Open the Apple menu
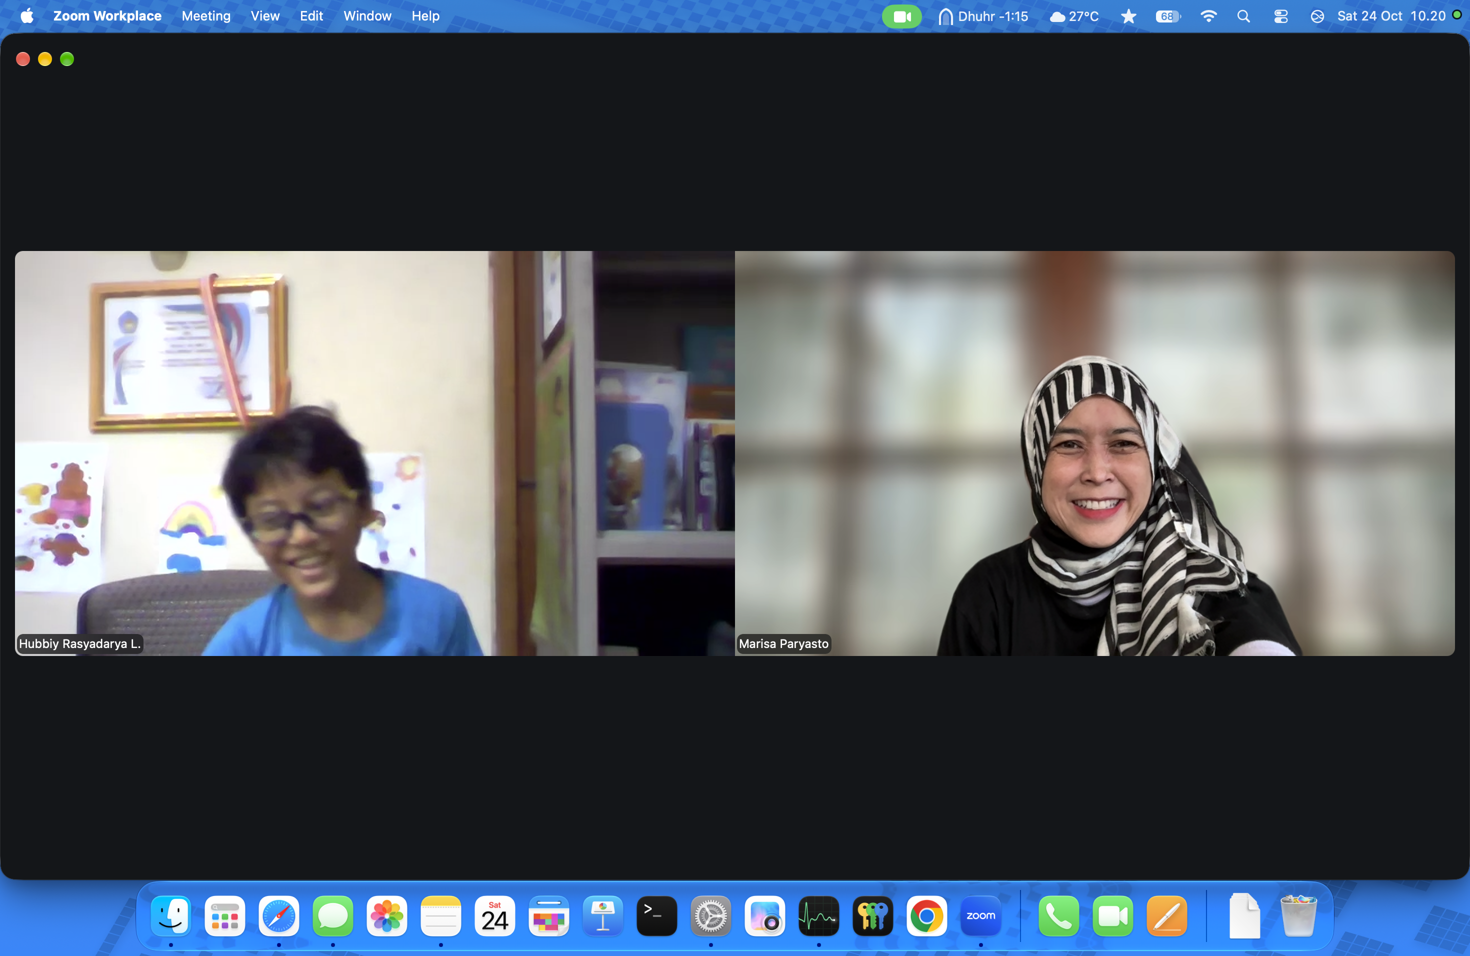Viewport: 1470px width, 956px height. (x=27, y=16)
